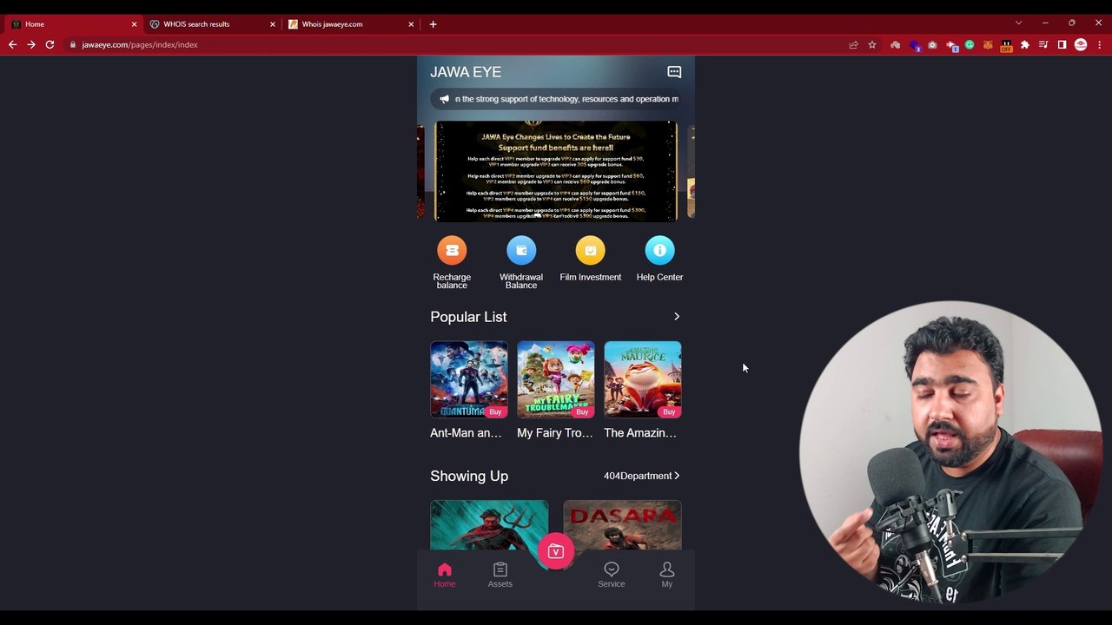Buy The Amazing Maurice movie

[669, 411]
